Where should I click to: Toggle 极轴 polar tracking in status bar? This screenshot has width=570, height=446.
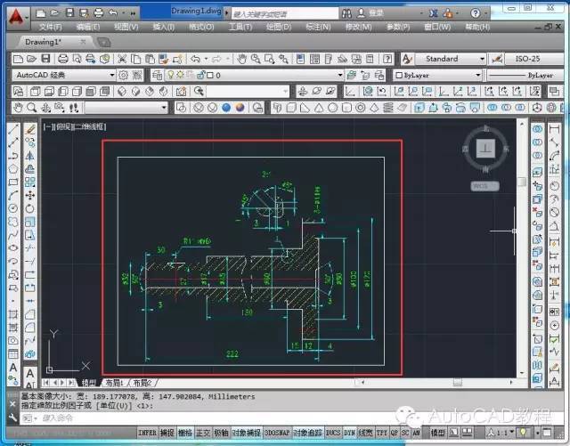click(x=221, y=433)
